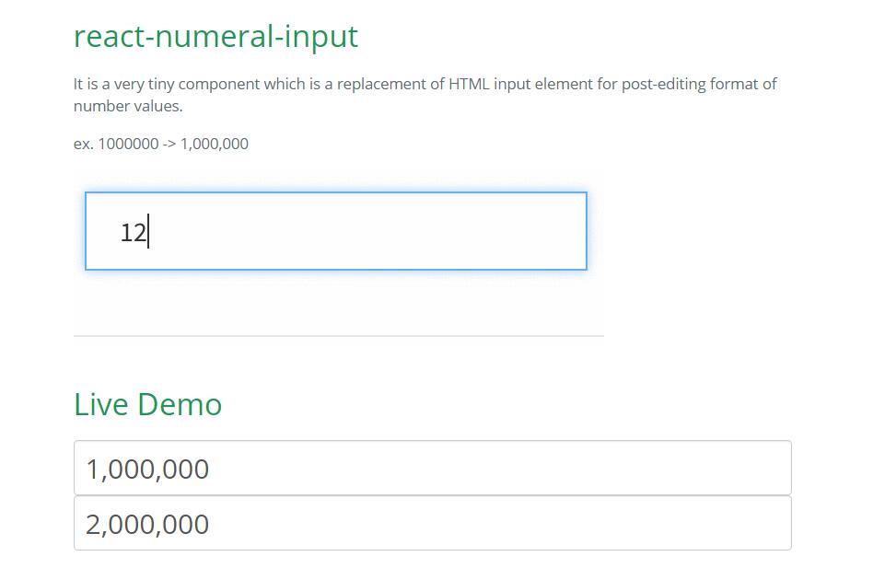
Task: Click the Live Demo section heading
Action: coord(147,404)
